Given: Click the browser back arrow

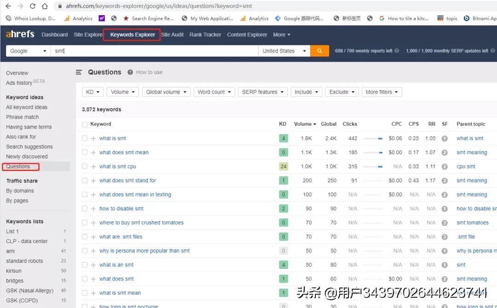Looking at the screenshot, I should 8,6.
